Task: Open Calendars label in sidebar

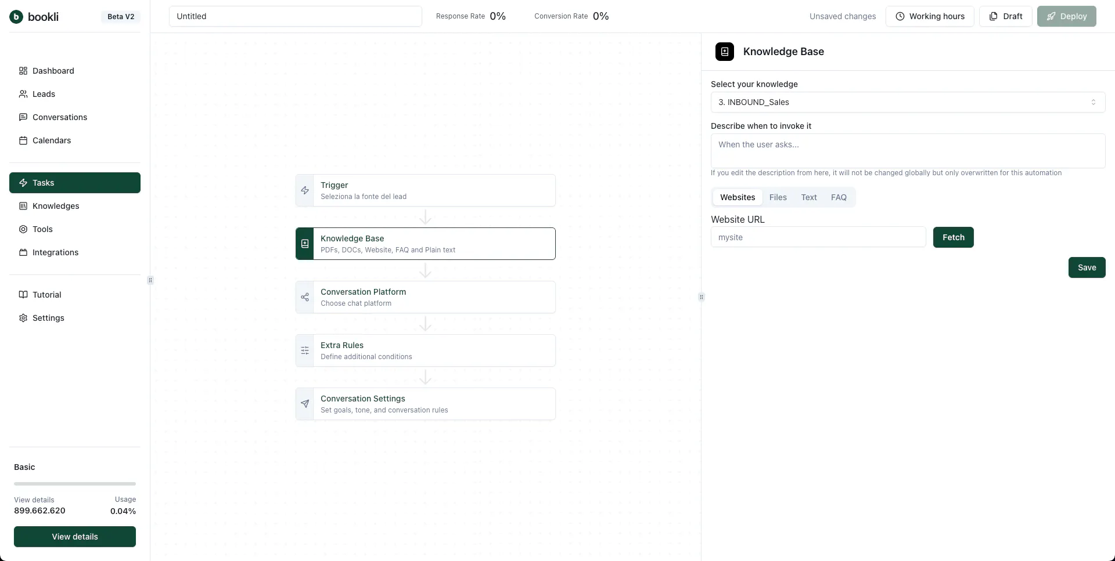Action: point(52,140)
